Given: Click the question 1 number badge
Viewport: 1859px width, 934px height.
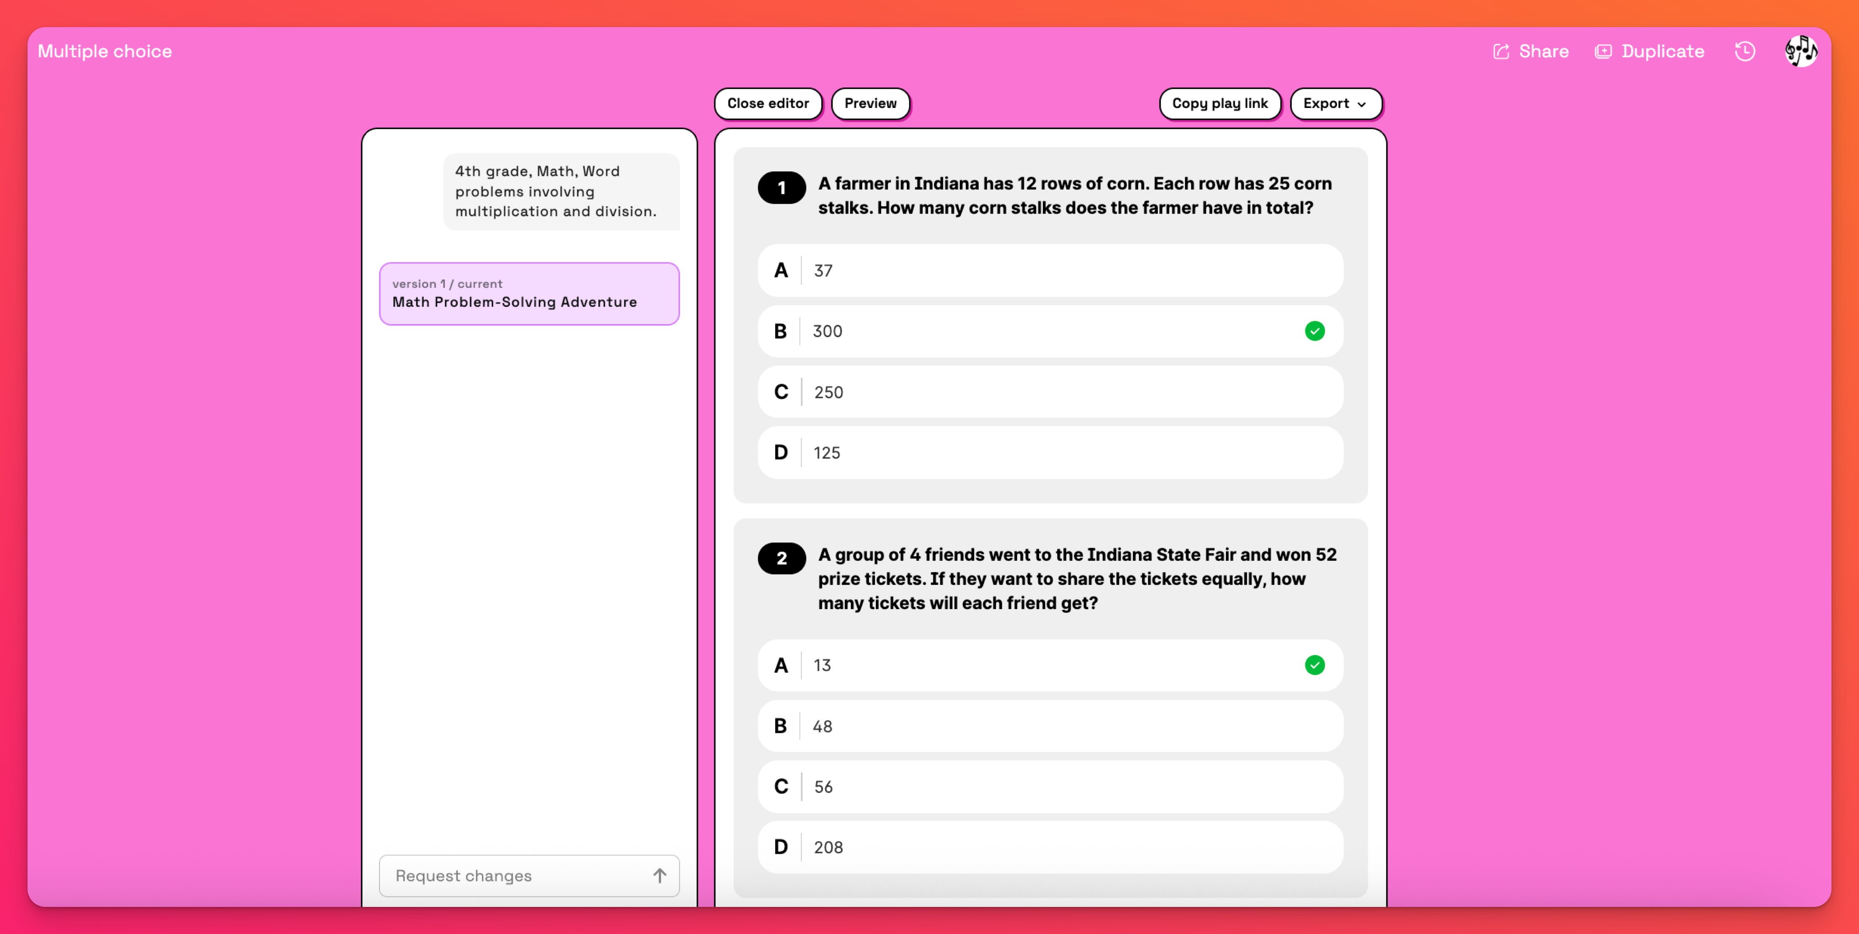Looking at the screenshot, I should (x=782, y=188).
